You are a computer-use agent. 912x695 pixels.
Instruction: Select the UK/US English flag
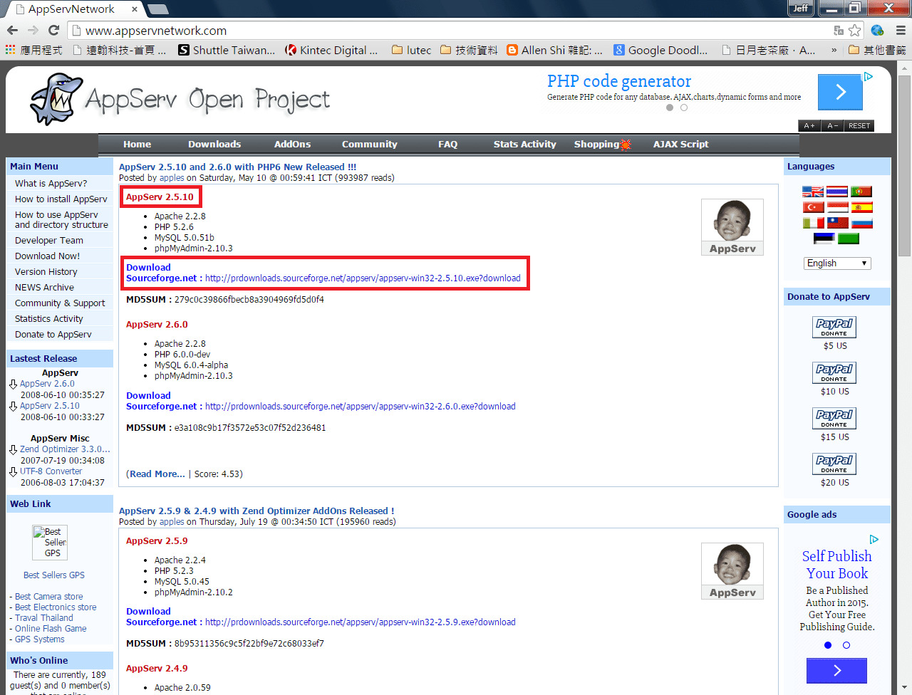813,192
